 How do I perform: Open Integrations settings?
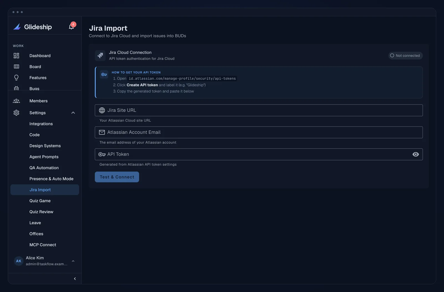pyautogui.click(x=45, y=124)
